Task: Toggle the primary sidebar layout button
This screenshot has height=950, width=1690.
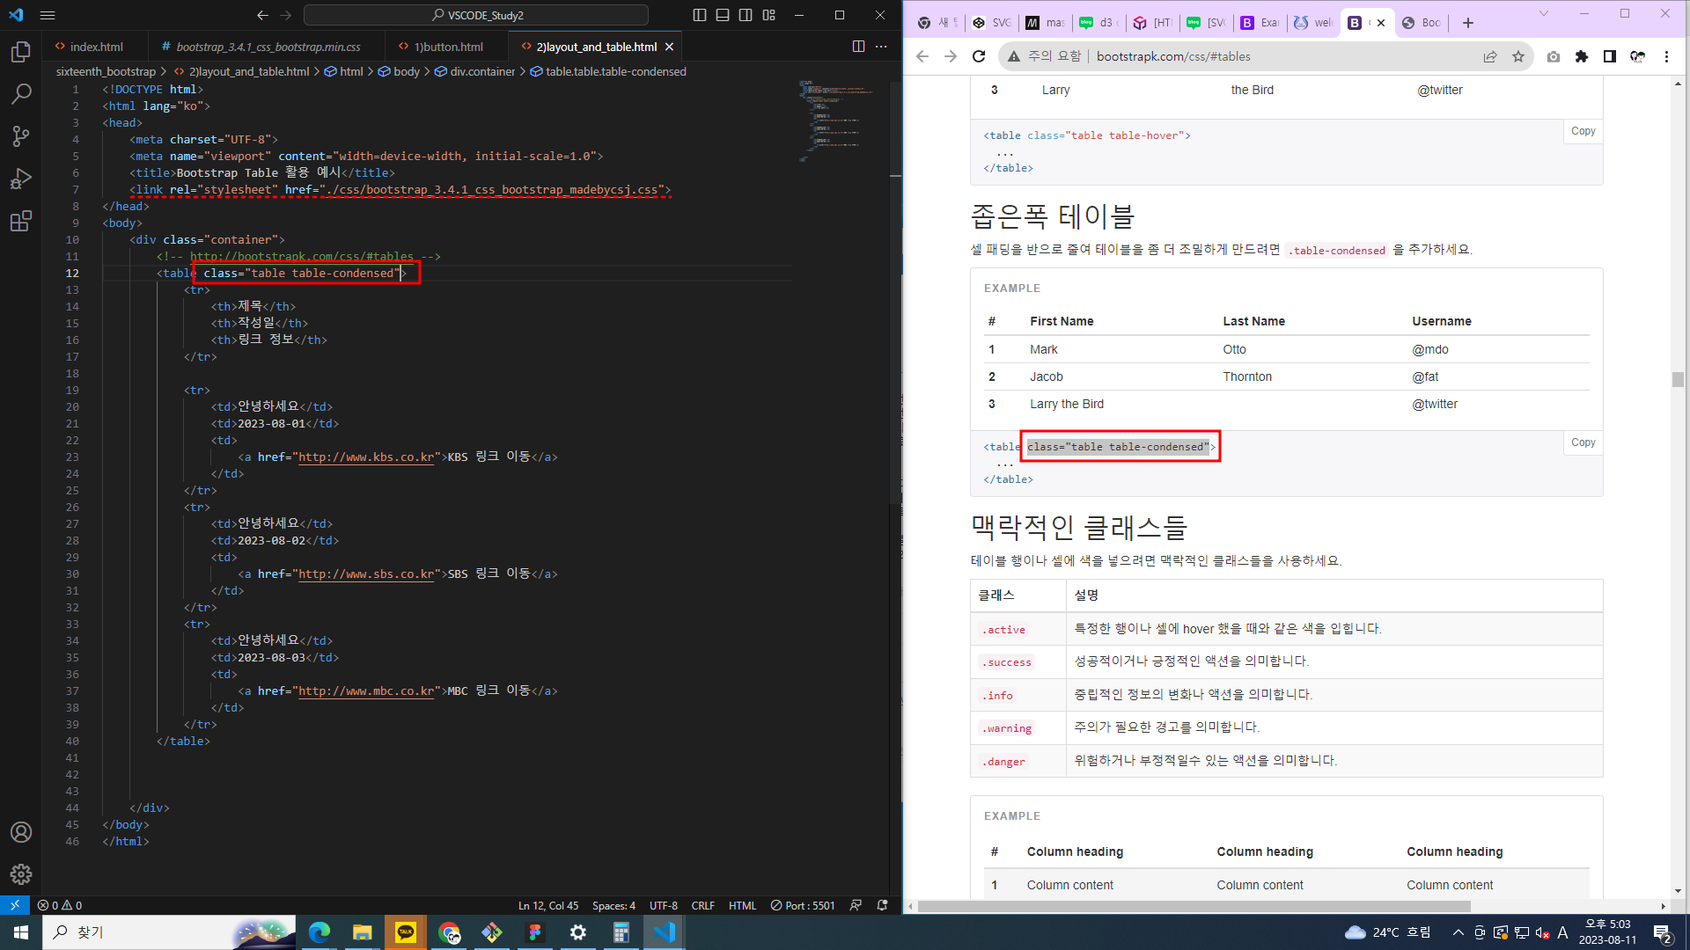Action: (700, 15)
